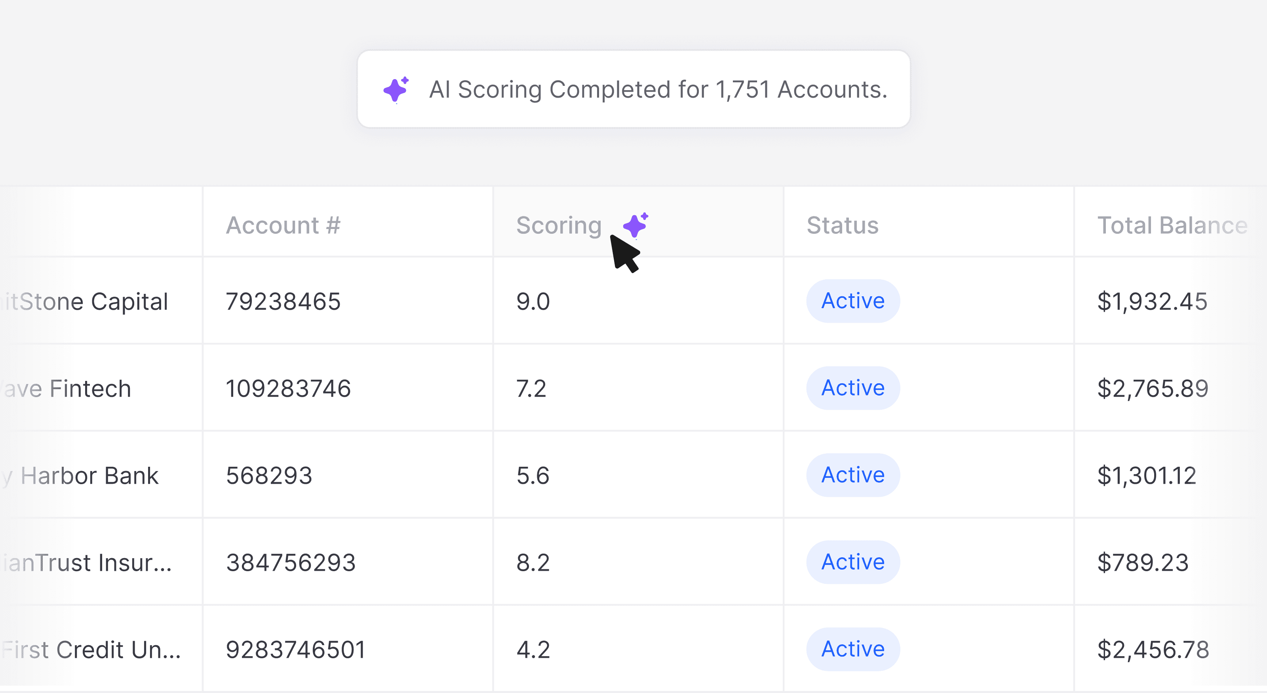
Task: Select the Account # column header
Action: tap(283, 225)
